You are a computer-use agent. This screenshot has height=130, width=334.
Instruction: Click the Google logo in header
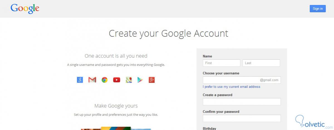pos(25,9)
